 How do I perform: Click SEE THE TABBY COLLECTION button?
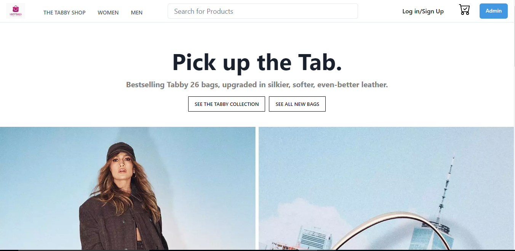(227, 104)
